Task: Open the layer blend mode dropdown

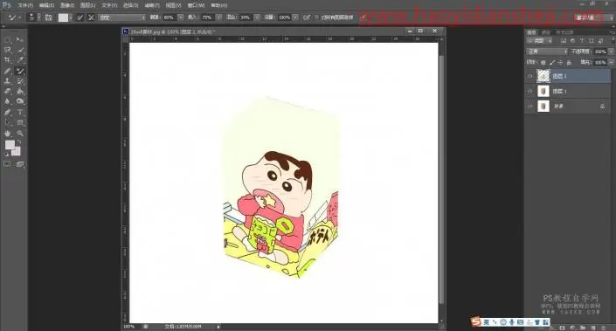Action: [x=547, y=52]
